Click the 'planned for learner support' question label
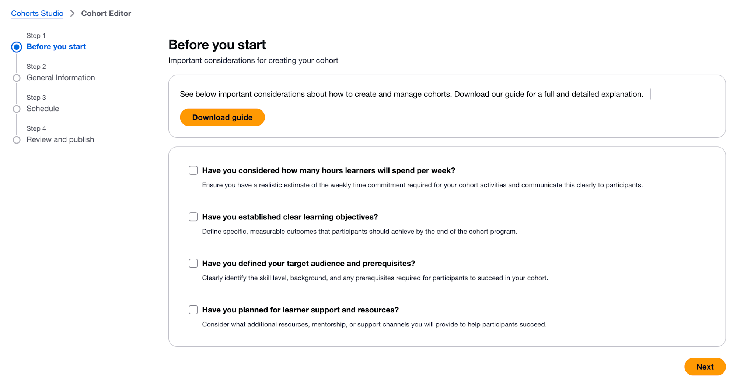 click(300, 310)
